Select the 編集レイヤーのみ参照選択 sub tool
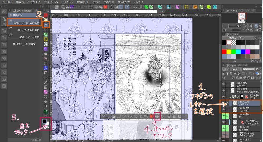 click(24, 22)
